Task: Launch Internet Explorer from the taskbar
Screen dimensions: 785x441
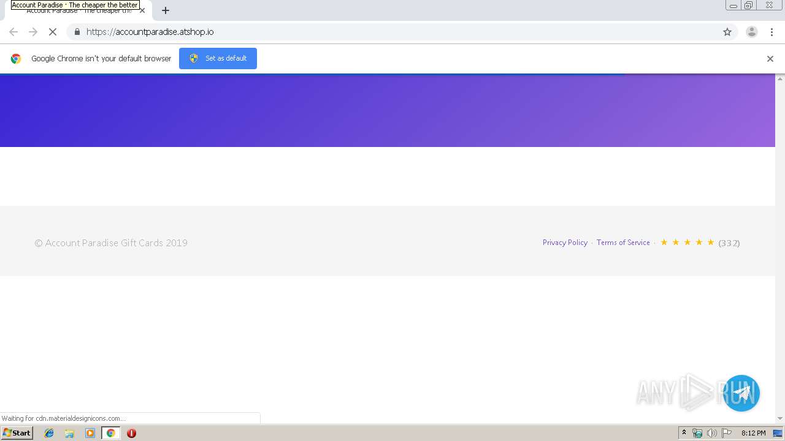Action: (49, 433)
